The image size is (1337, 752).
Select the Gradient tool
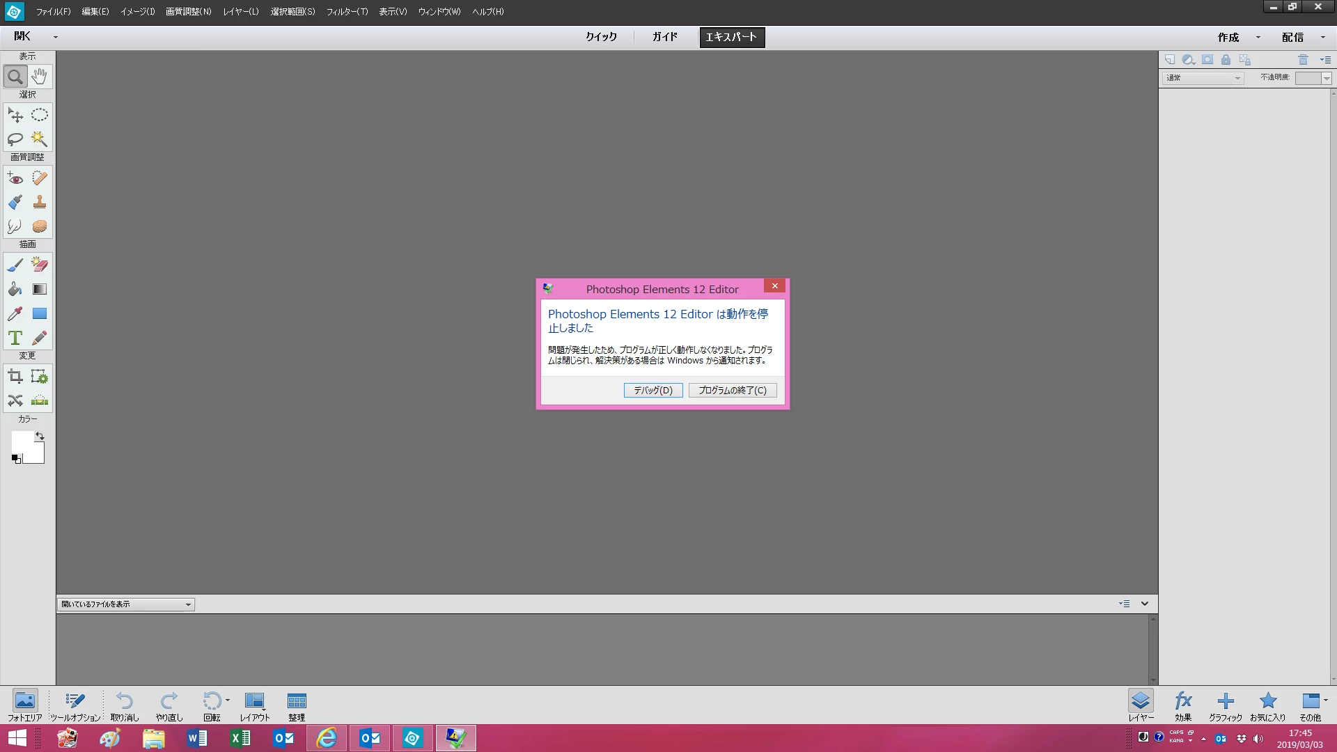tap(40, 289)
